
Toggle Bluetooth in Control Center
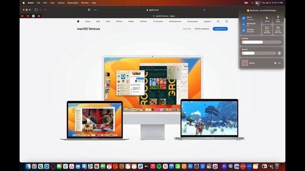click(244, 24)
